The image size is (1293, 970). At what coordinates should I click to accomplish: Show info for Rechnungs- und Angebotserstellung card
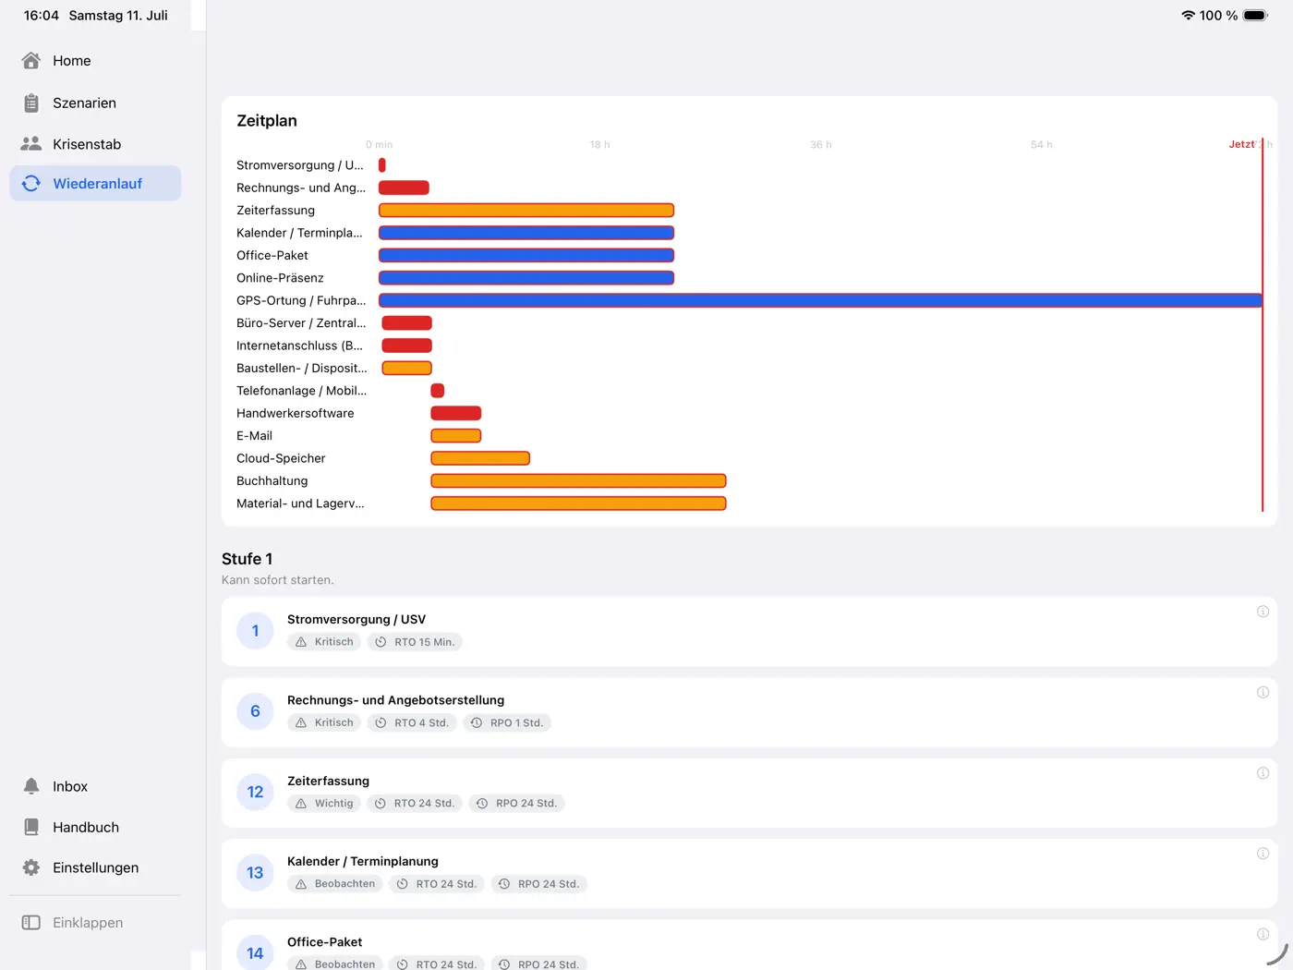coord(1263,692)
